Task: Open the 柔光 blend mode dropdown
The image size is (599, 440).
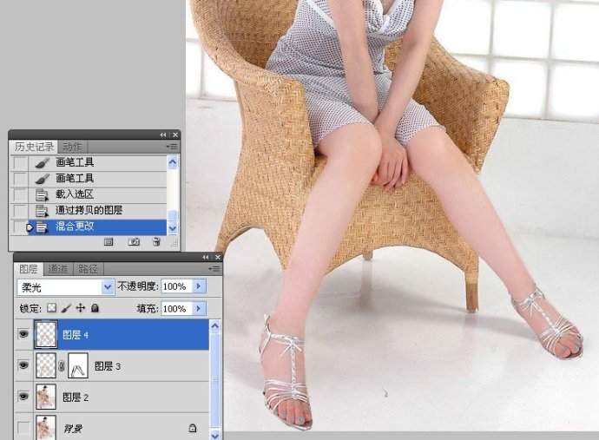Action: 108,287
